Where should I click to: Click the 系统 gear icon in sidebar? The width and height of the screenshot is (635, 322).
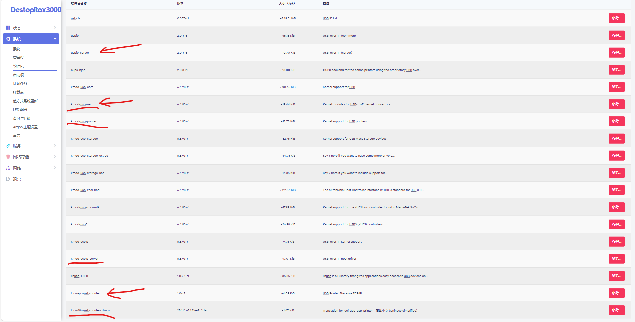(x=8, y=39)
